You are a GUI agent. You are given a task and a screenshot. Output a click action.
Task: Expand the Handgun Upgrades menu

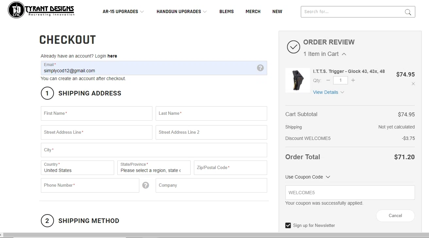coord(181,11)
